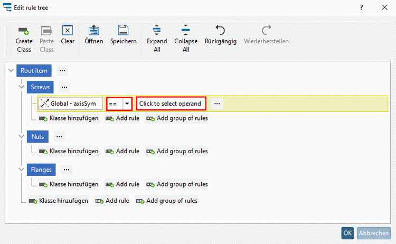The width and height of the screenshot is (396, 244).
Task: Add rule under Screws class
Action: coord(122,118)
